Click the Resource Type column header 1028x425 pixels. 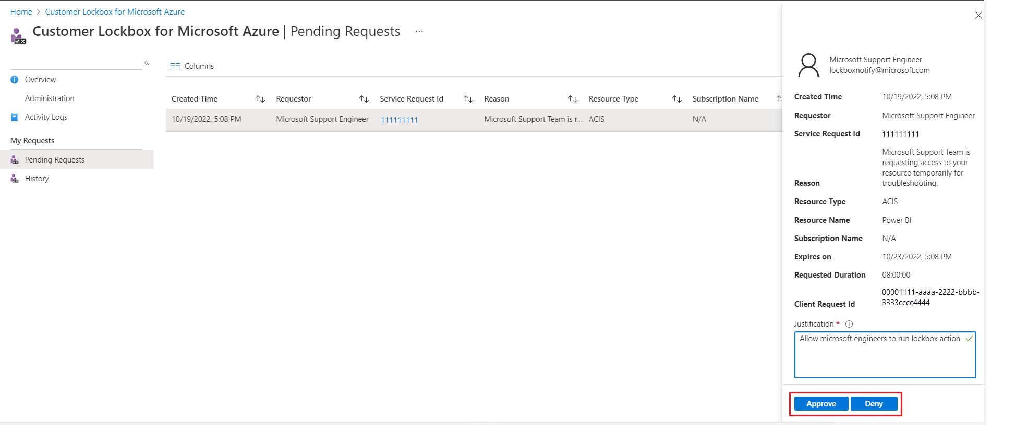(x=613, y=99)
